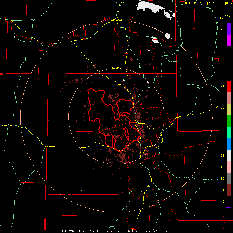
Task: Click the BI brown legend swatch
Action: coord(229,190)
